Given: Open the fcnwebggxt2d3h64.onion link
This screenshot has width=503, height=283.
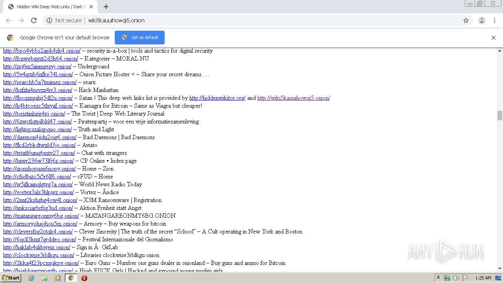Looking at the screenshot, I should click(x=41, y=59).
